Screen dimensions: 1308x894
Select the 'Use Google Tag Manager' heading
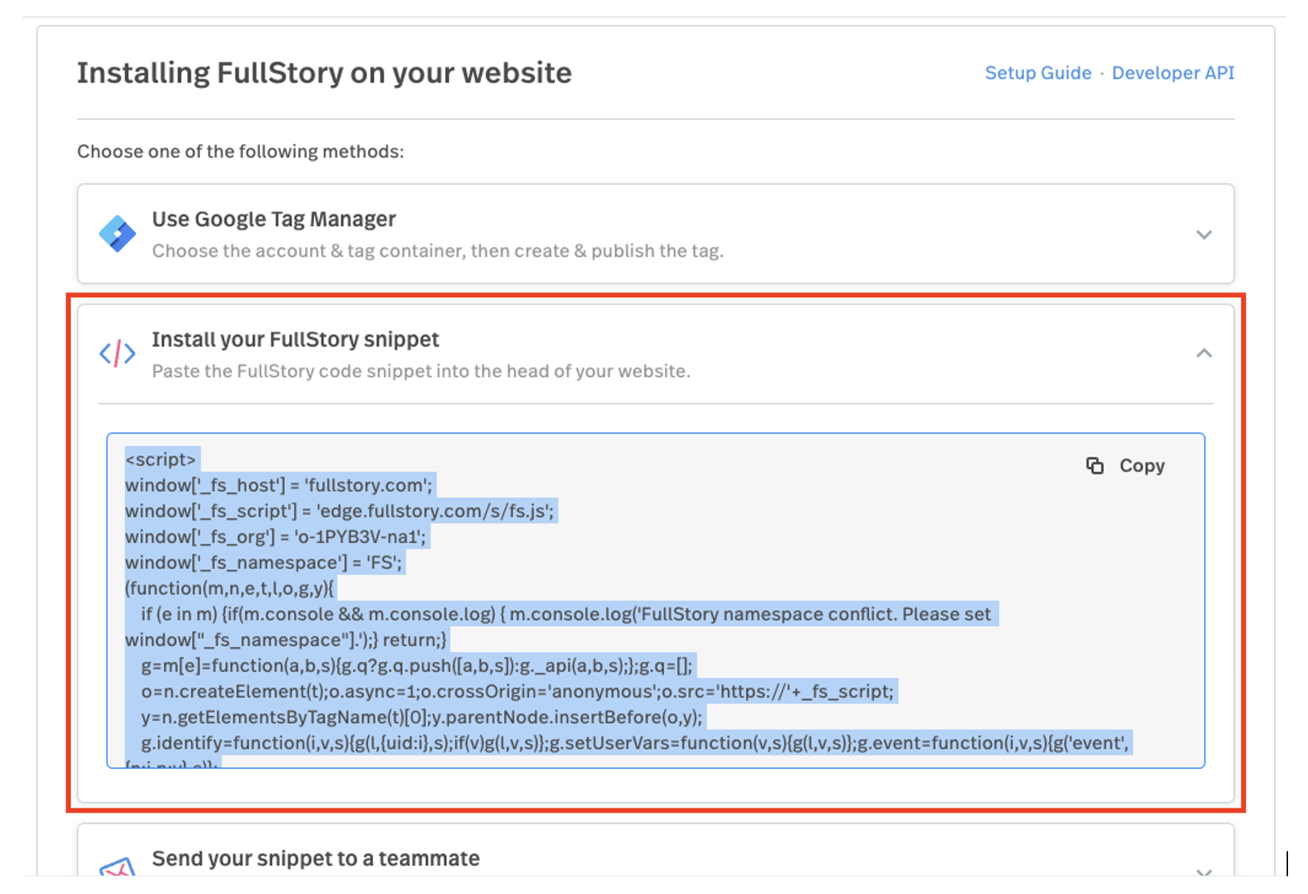coord(273,219)
